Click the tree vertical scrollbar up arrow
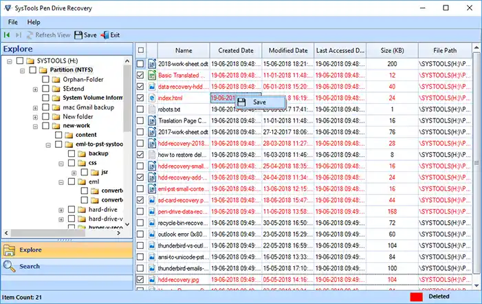This screenshot has height=304, width=482. point(127,61)
